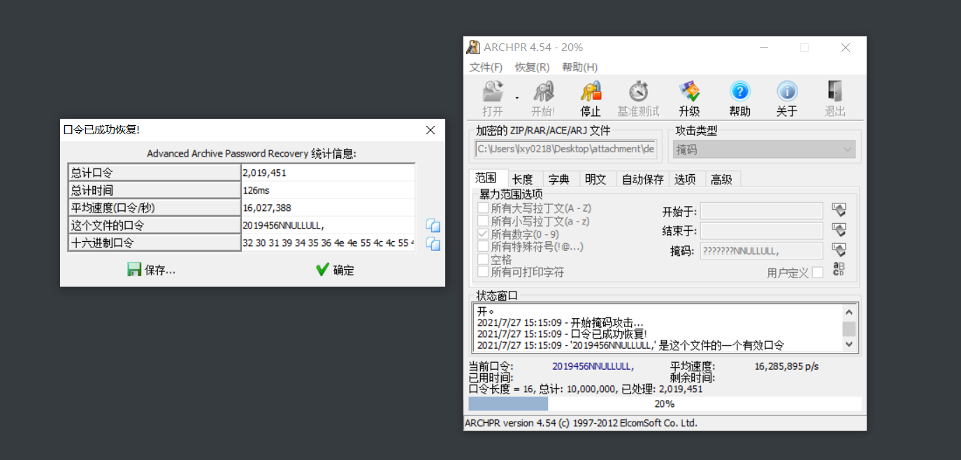
Task: Click the 保存... save button
Action: pyautogui.click(x=152, y=270)
